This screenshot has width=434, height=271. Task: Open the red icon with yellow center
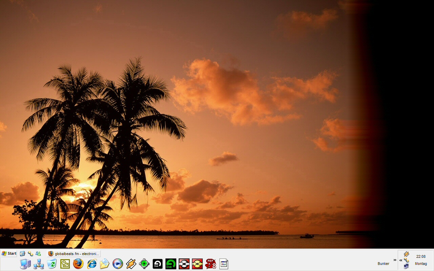pos(197,264)
